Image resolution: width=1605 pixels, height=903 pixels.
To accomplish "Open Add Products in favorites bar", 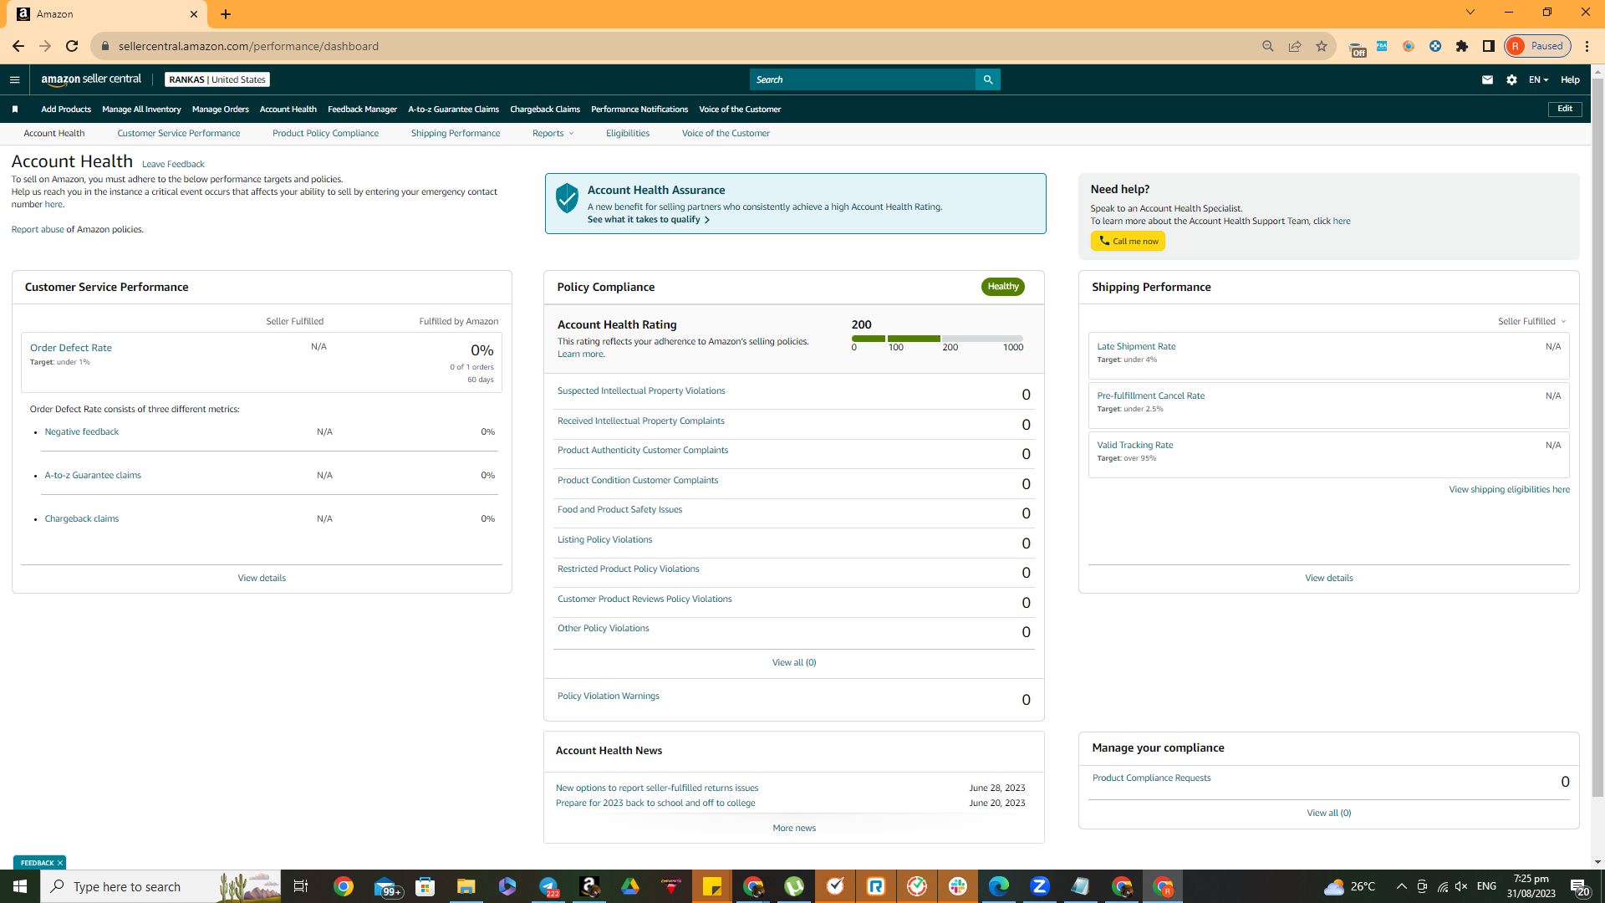I will (66, 110).
